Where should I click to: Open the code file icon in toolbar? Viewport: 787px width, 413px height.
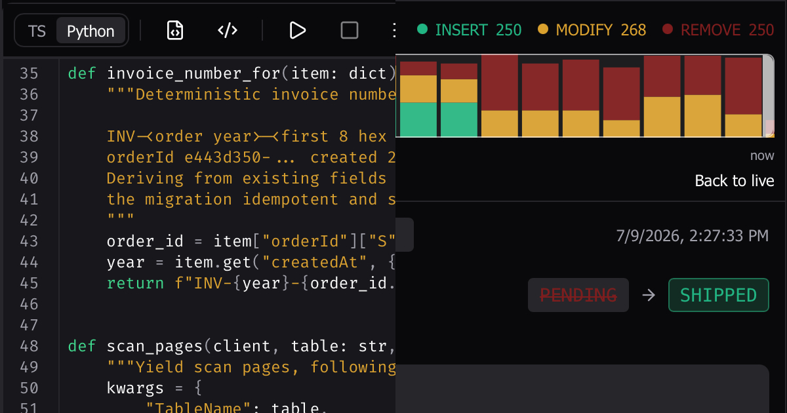point(175,30)
